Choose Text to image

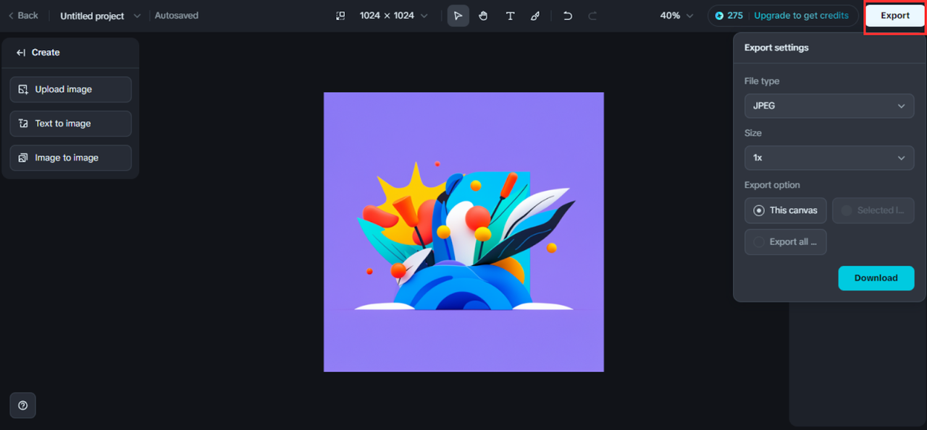71,124
